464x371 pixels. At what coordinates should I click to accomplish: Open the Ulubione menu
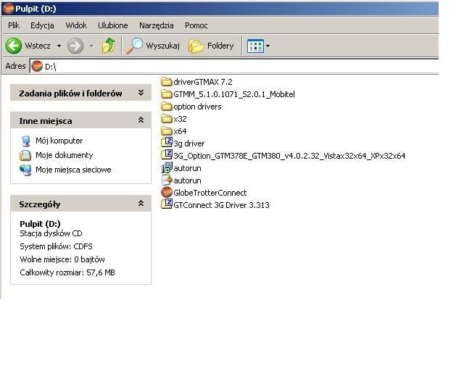pos(113,25)
